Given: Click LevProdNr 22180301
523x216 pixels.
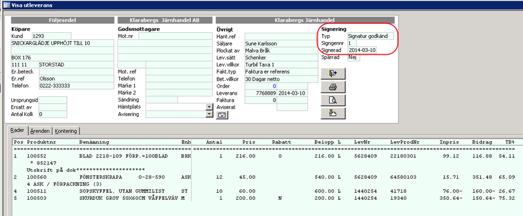Looking at the screenshot, I should 403,156.
